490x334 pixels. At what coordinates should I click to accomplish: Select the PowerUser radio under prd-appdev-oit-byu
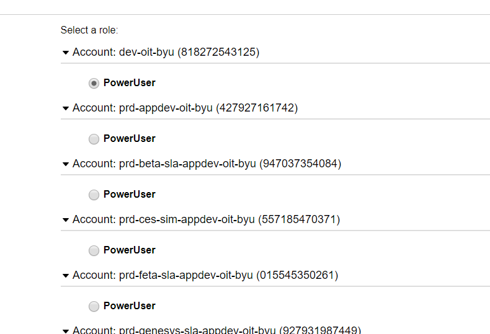click(94, 139)
